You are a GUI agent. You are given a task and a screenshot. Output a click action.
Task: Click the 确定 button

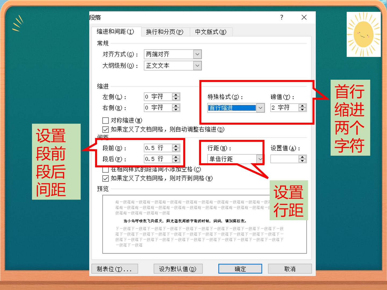click(x=240, y=269)
